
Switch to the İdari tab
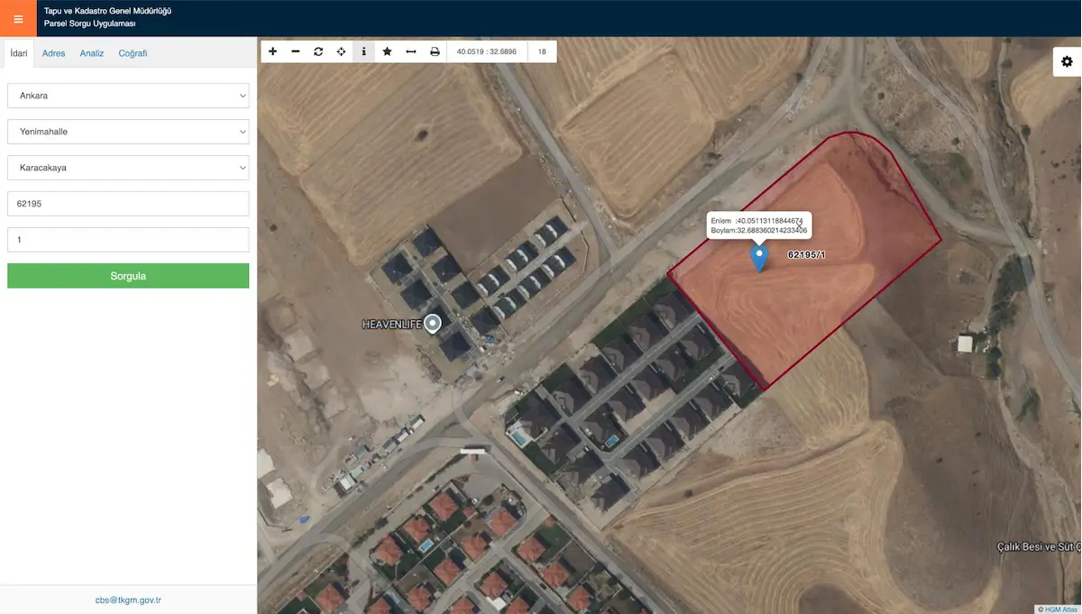19,53
